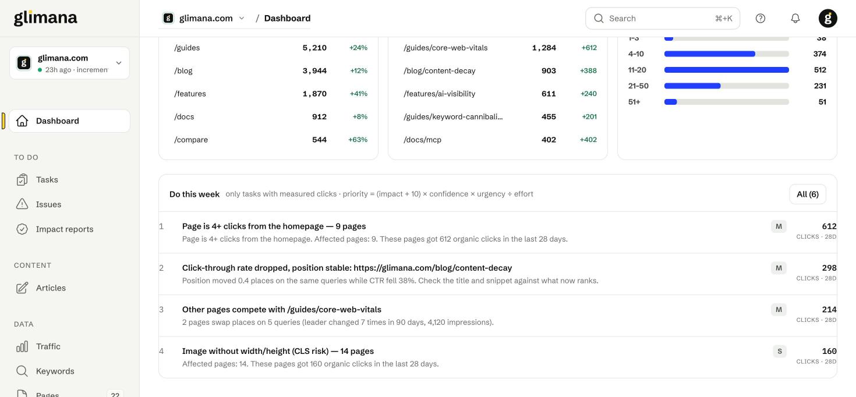The image size is (856, 397).
Task: Click the Impact reports checkmark icon
Action: pos(22,229)
